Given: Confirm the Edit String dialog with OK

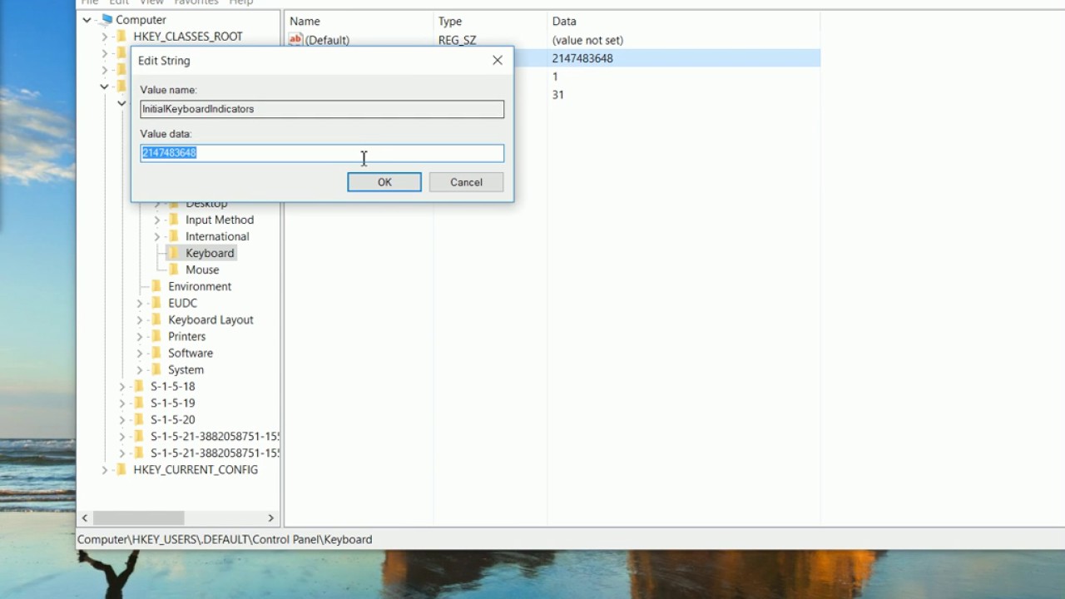Looking at the screenshot, I should 384,182.
